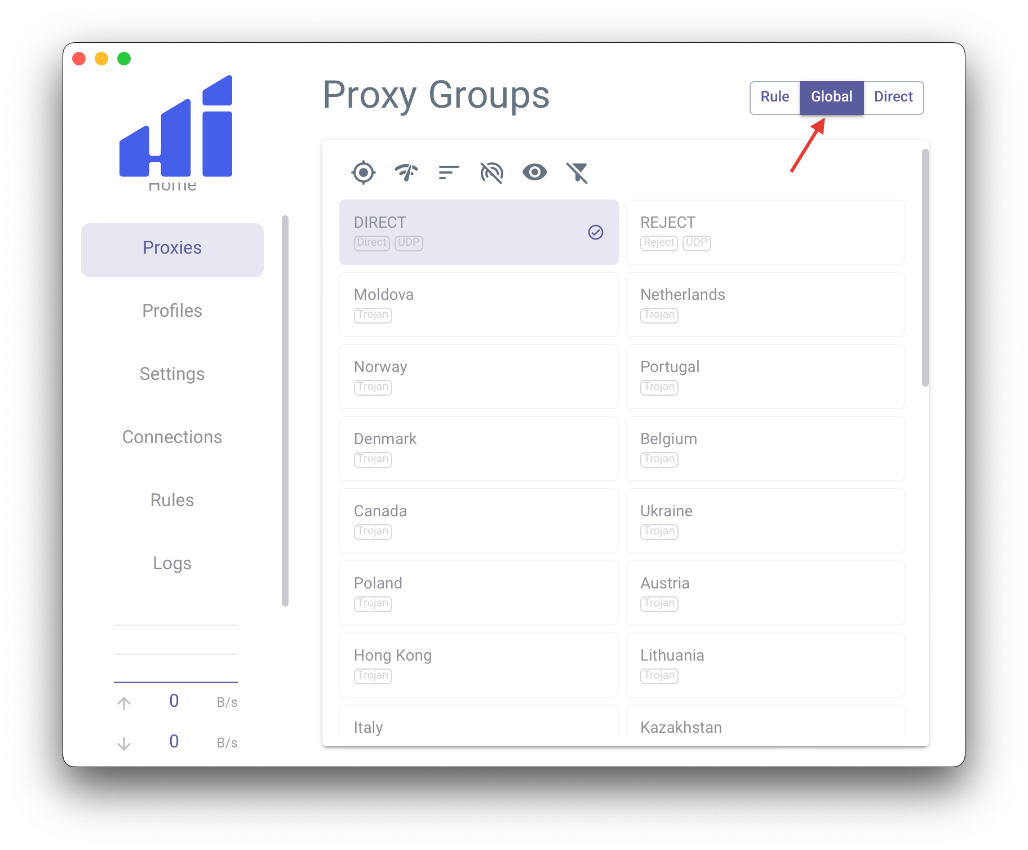Toggle the eye visibility icon
This screenshot has height=850, width=1028.
[534, 172]
